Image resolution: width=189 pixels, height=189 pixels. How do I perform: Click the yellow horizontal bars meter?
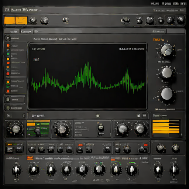click(x=166, y=127)
